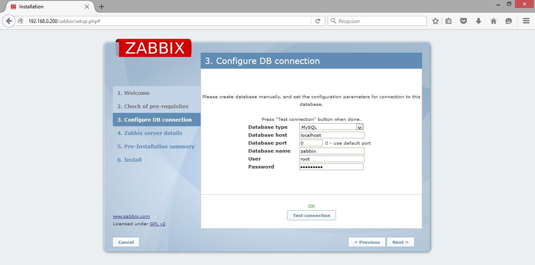Select step 3. Configure DB connection
This screenshot has width=535, height=265.
157,120
